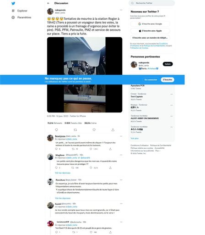
Task: Like the main tweet with heart
Action: pyautogui.click(x=94, y=130)
